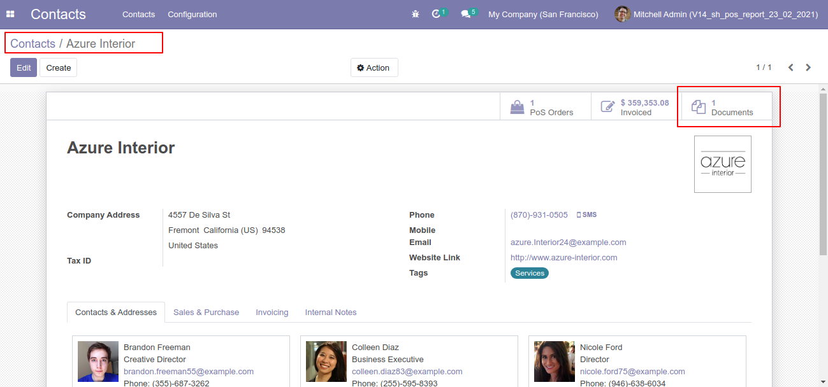The height and width of the screenshot is (387, 828).
Task: Open the 1 Documents stat button
Action: point(727,108)
